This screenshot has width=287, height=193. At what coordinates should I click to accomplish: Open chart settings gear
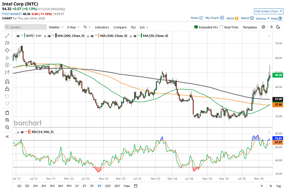[263, 27]
